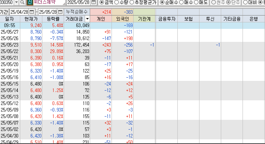This screenshot has height=144, width=265.
Task: Click the 개인 column header
Action: tap(101, 19)
